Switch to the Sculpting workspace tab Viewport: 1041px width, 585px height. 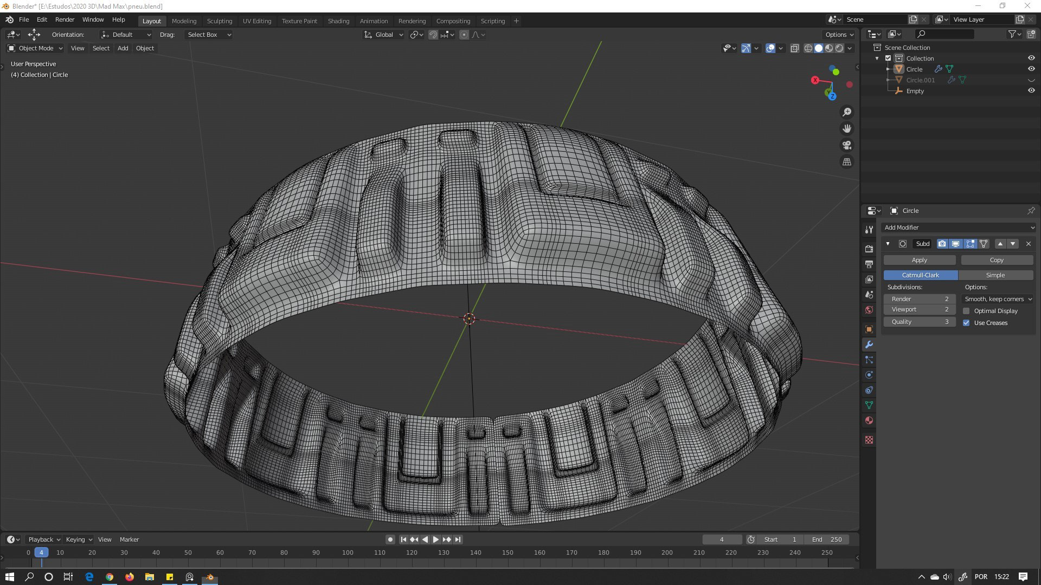(219, 21)
